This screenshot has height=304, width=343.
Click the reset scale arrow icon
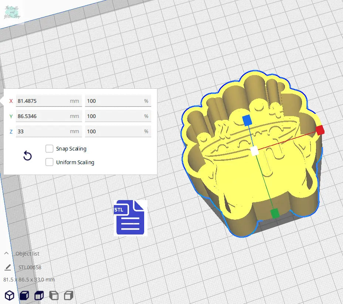[27, 156]
